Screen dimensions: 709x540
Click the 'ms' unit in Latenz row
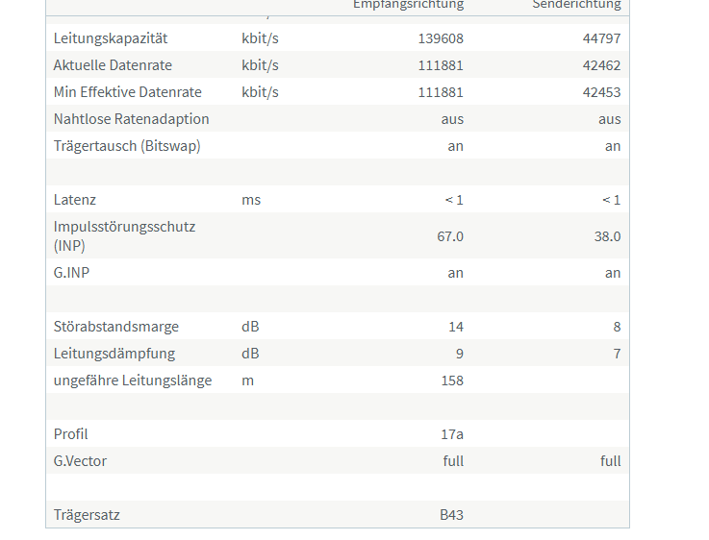(251, 200)
